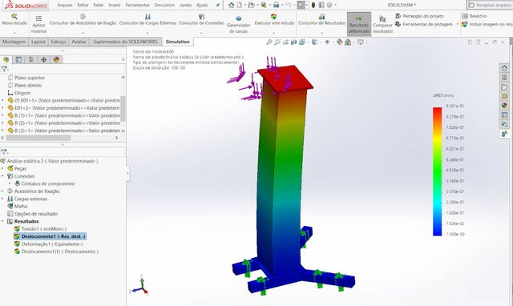Open DimXpertManager crosshair tab
Screen dimensions: 513x306
43,59
